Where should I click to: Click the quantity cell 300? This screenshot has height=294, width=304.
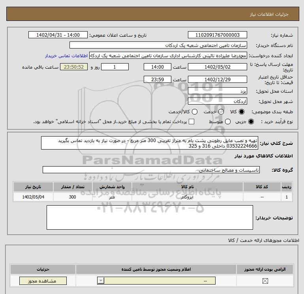73,197
